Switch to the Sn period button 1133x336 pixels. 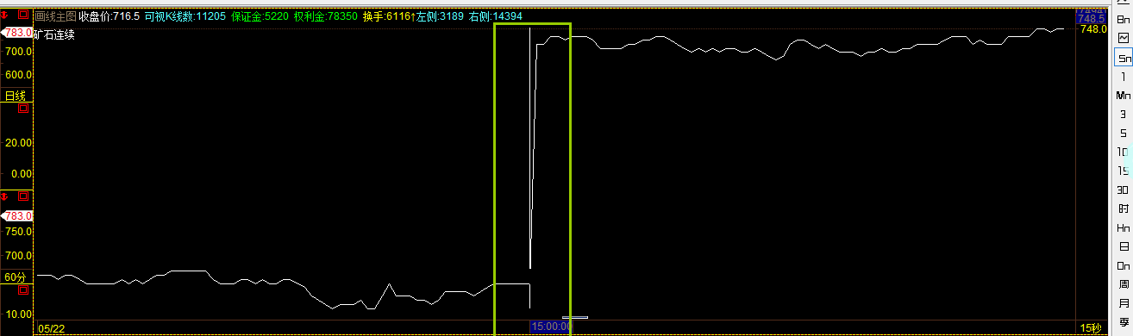click(1123, 57)
